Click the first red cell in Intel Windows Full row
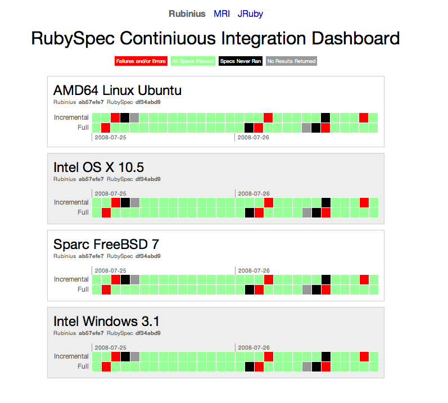 pyautogui.click(x=106, y=366)
